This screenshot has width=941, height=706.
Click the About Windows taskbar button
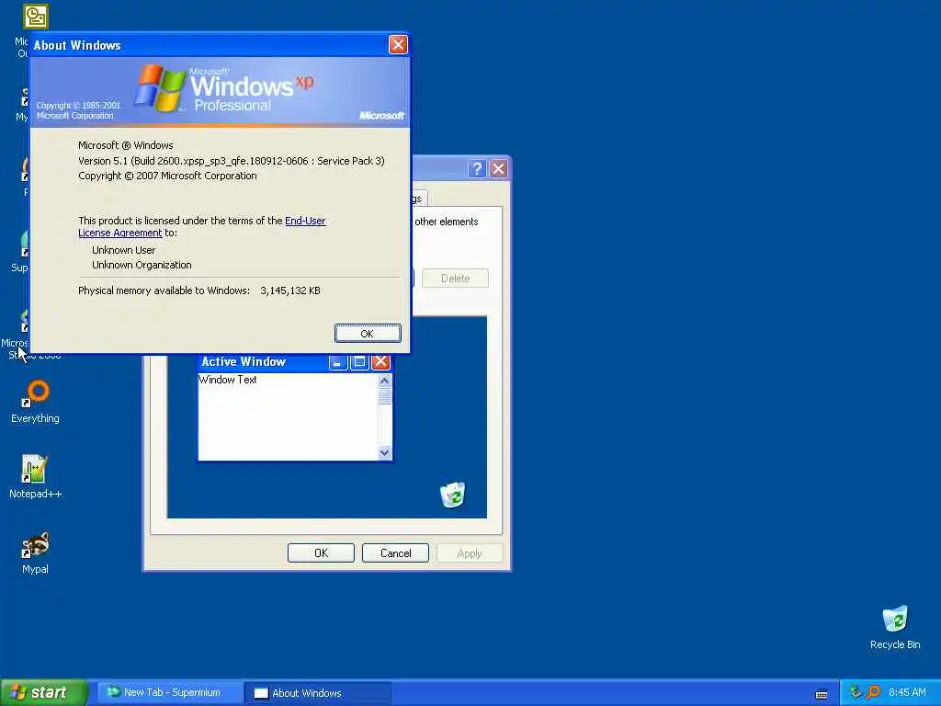(318, 693)
